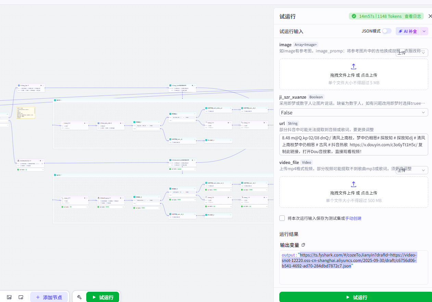This screenshot has height=302, width=432.
Task: Click the image upload drop area
Action: 354,74
